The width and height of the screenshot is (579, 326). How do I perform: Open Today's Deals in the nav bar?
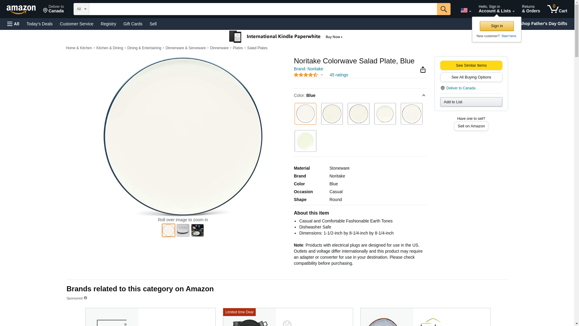[40, 24]
